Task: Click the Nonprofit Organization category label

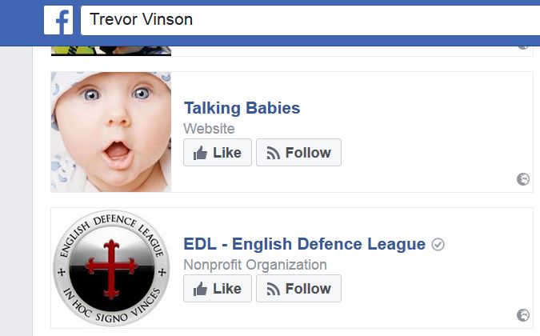Action: pyautogui.click(x=255, y=265)
